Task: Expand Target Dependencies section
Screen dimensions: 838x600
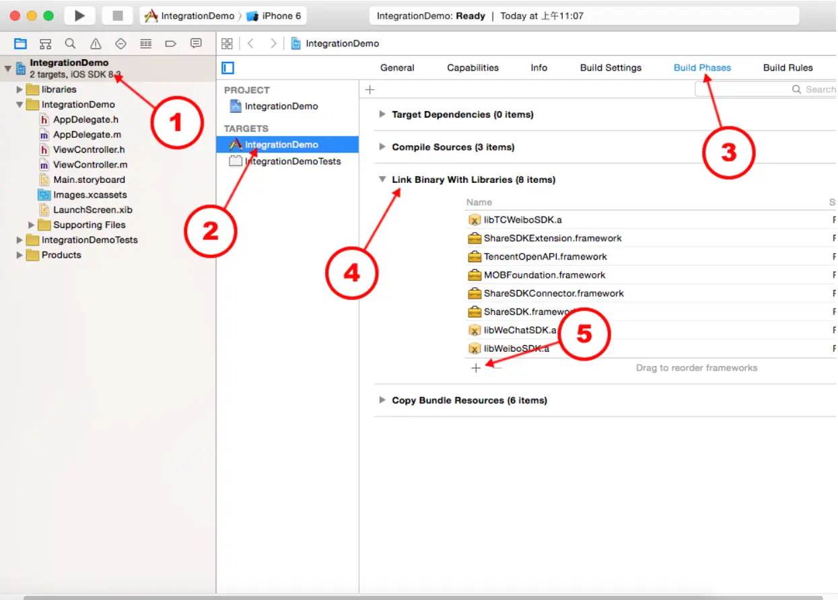Action: click(382, 115)
